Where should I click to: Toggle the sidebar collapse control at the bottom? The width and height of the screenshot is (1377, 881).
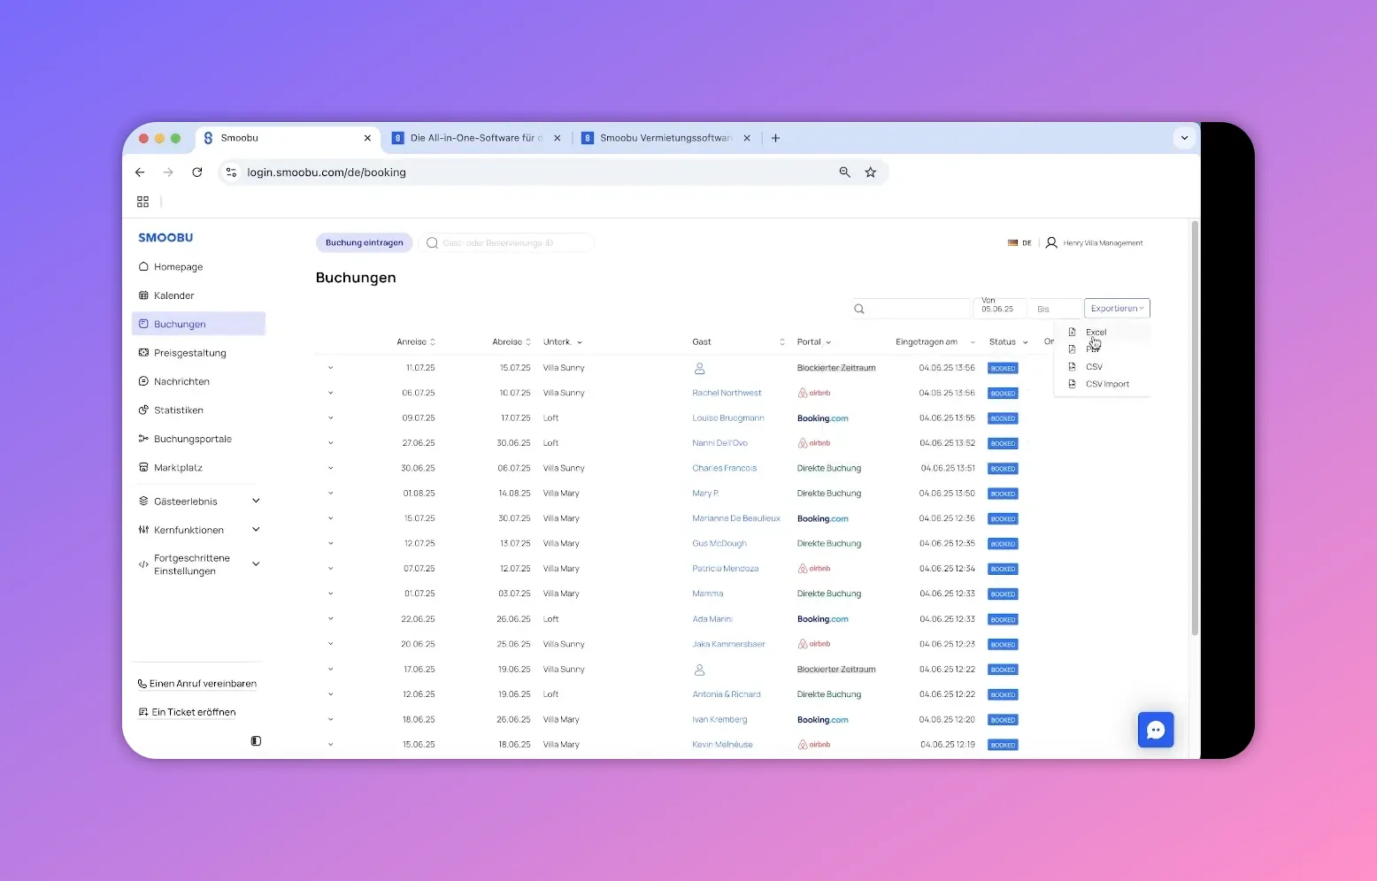pos(256,740)
